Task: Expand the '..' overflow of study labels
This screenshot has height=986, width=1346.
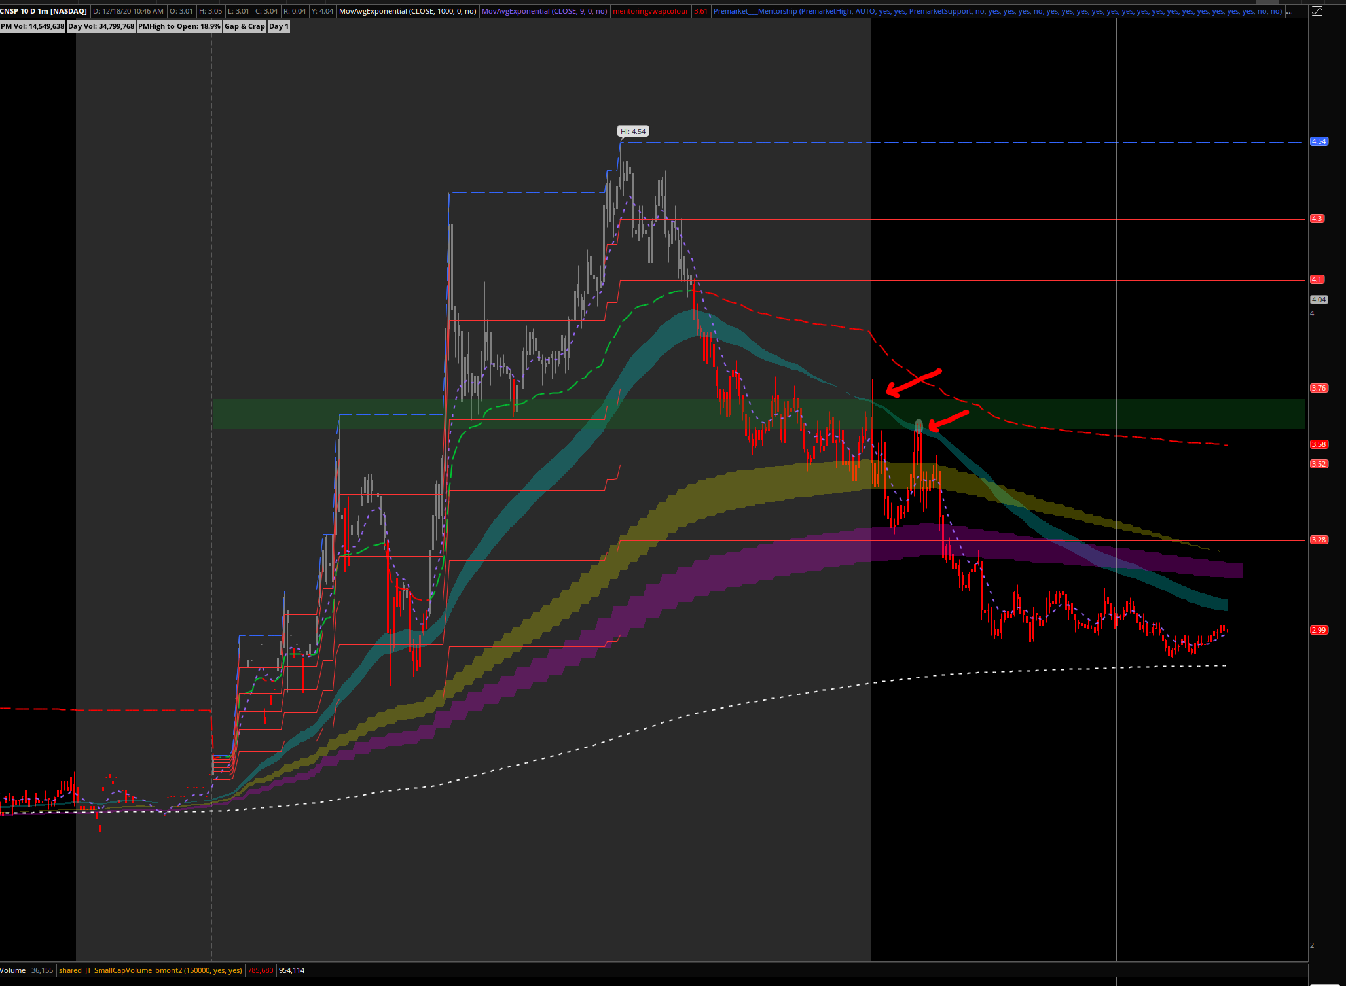Action: tap(1288, 11)
